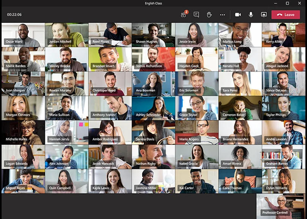Select Cora Thomas's video tile
307x219 pixels.
[240, 181]
